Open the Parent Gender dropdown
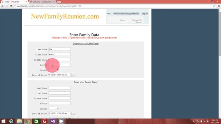This screenshot has width=221, height=124. (x=54, y=108)
